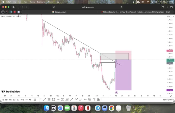Open the File menu

[15, 2]
